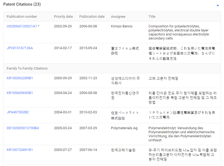The image size is (224, 166).
Task: Open patent DE102005013790B4 link
Action: tap(23, 128)
